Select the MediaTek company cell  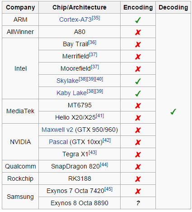[x=20, y=111]
